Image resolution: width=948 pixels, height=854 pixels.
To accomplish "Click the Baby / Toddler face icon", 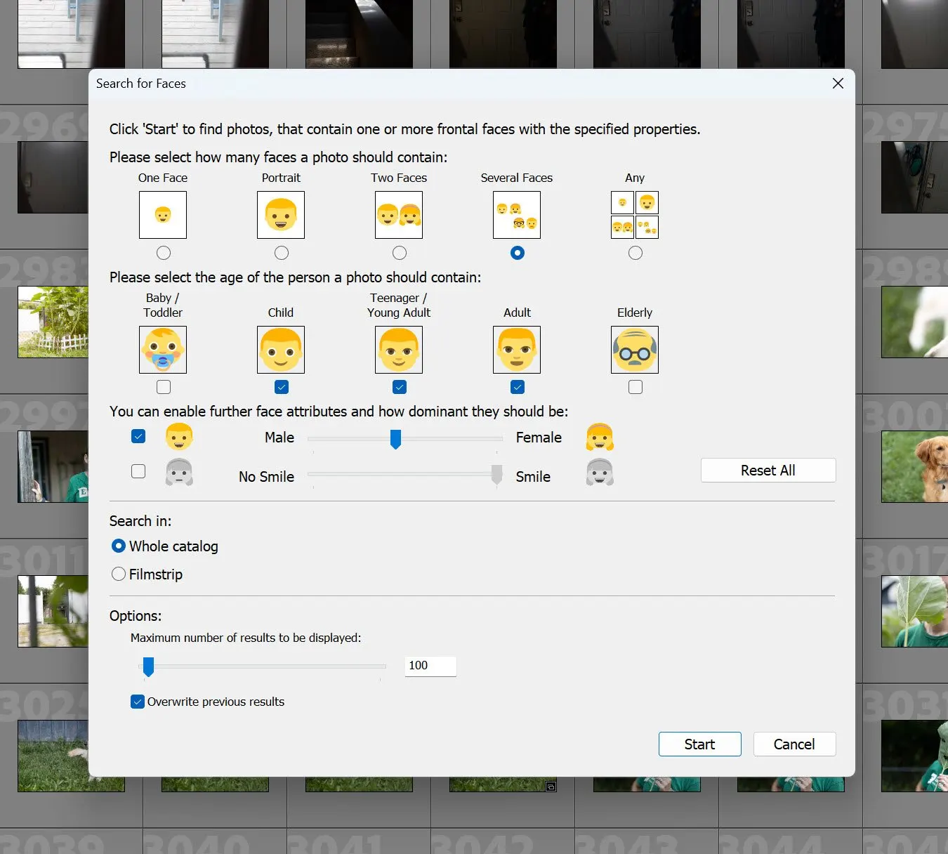I will (162, 349).
